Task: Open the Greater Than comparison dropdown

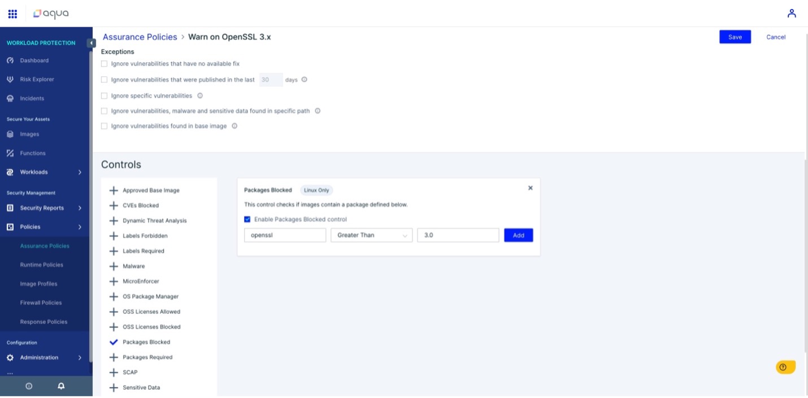Action: click(372, 235)
